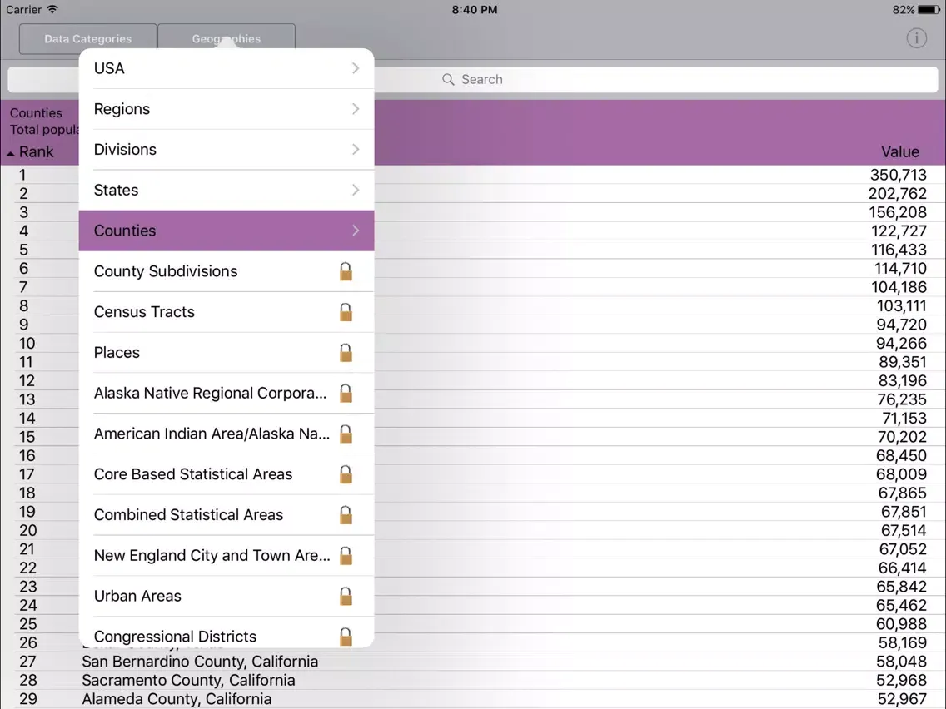Image resolution: width=946 pixels, height=709 pixels.
Task: Expand the Regions chevron arrow
Action: 356,109
